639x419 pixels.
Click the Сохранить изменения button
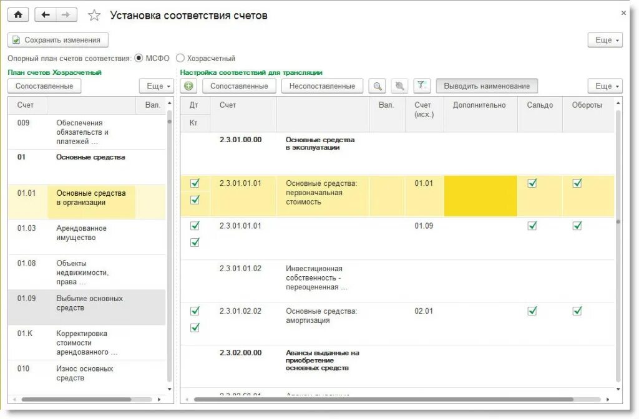(x=57, y=39)
